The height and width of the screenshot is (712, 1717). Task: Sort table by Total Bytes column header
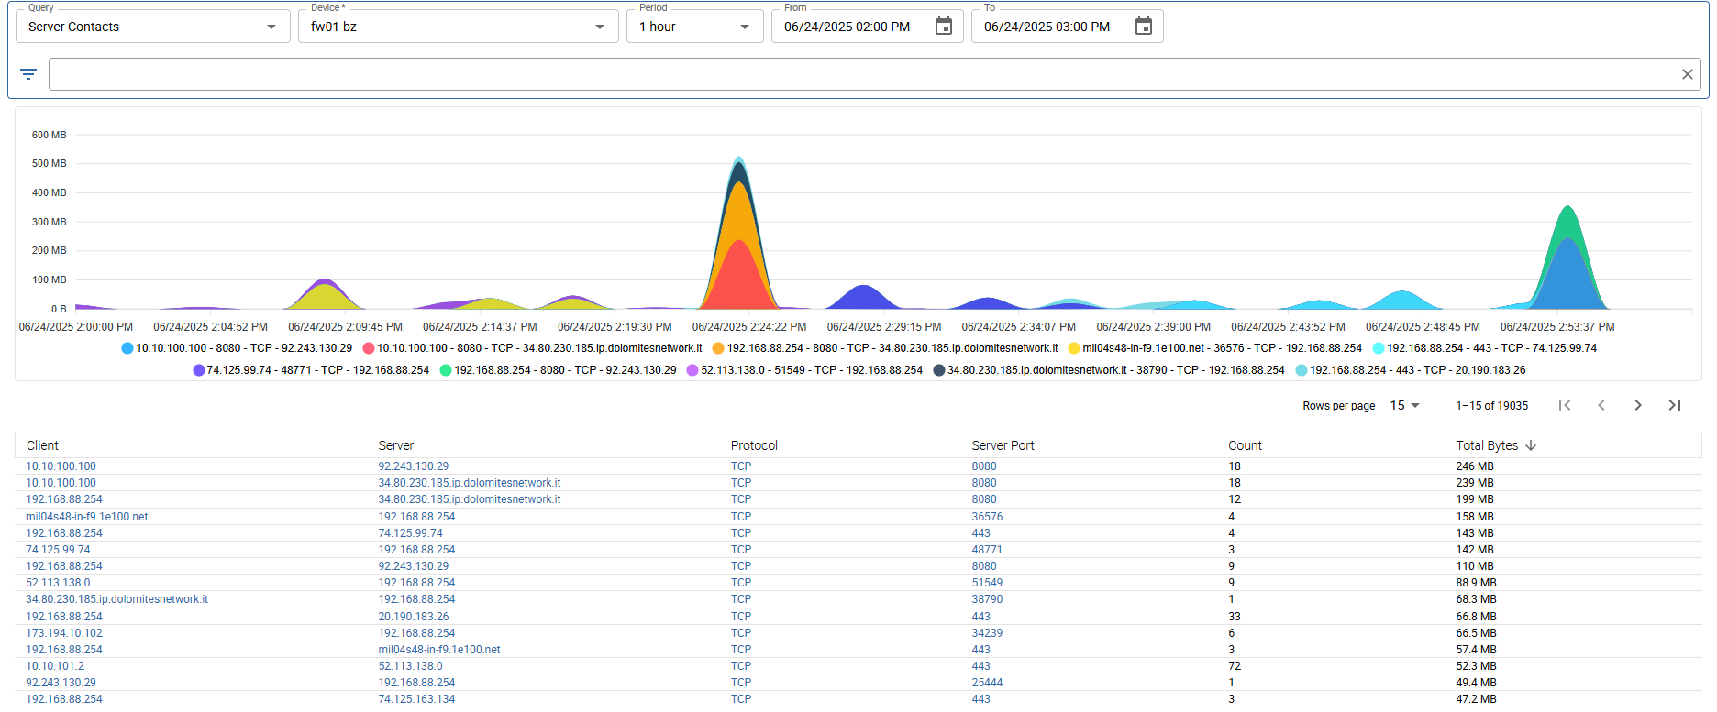pyautogui.click(x=1487, y=445)
